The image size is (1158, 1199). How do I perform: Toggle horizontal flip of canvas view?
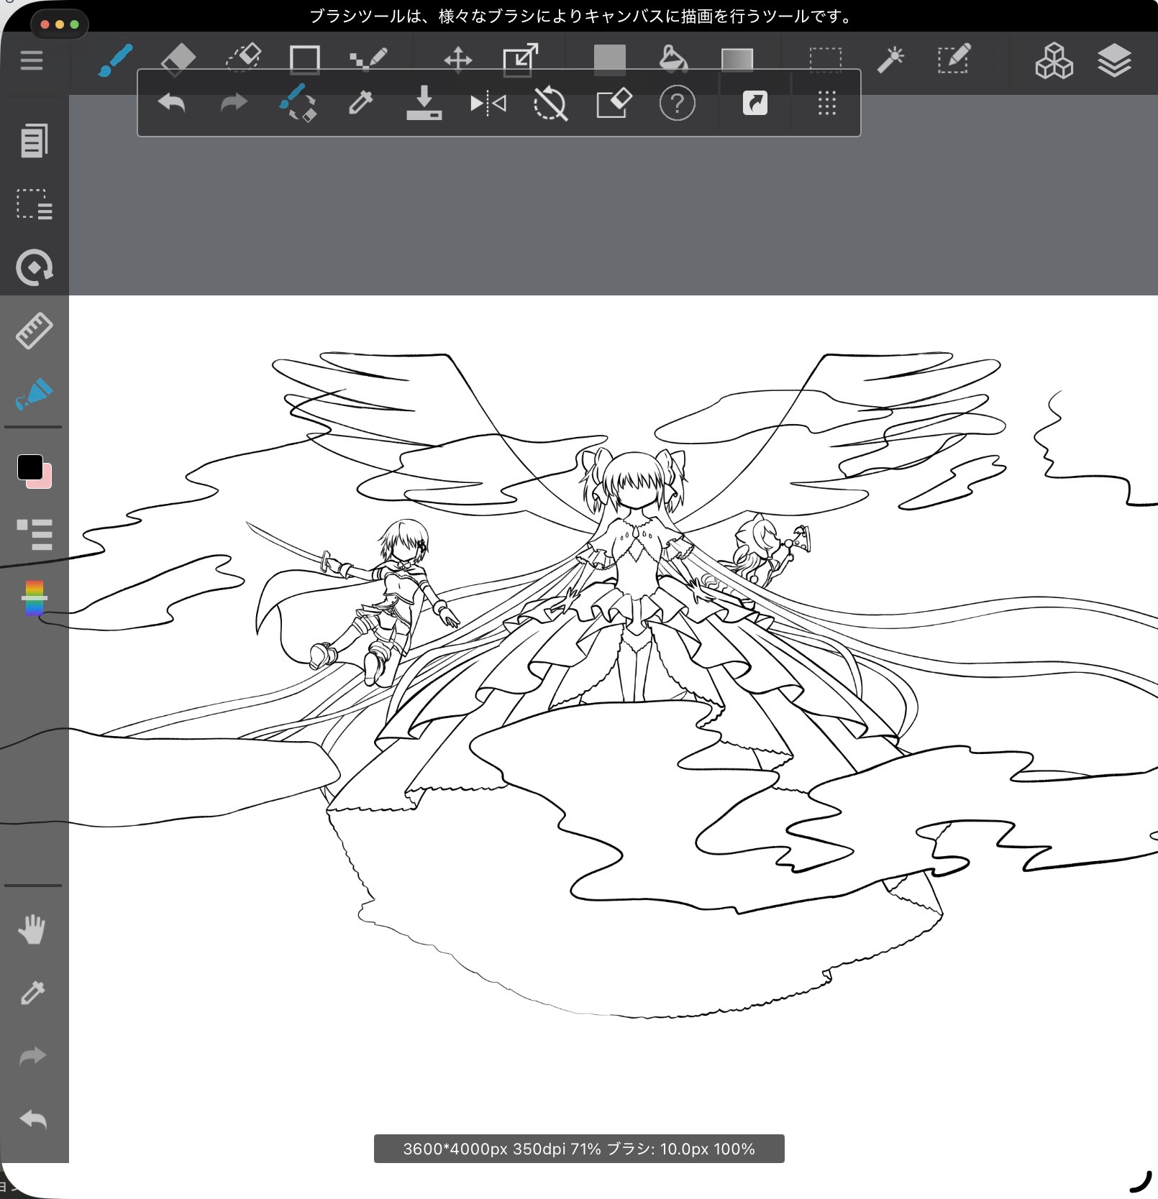coord(488,104)
